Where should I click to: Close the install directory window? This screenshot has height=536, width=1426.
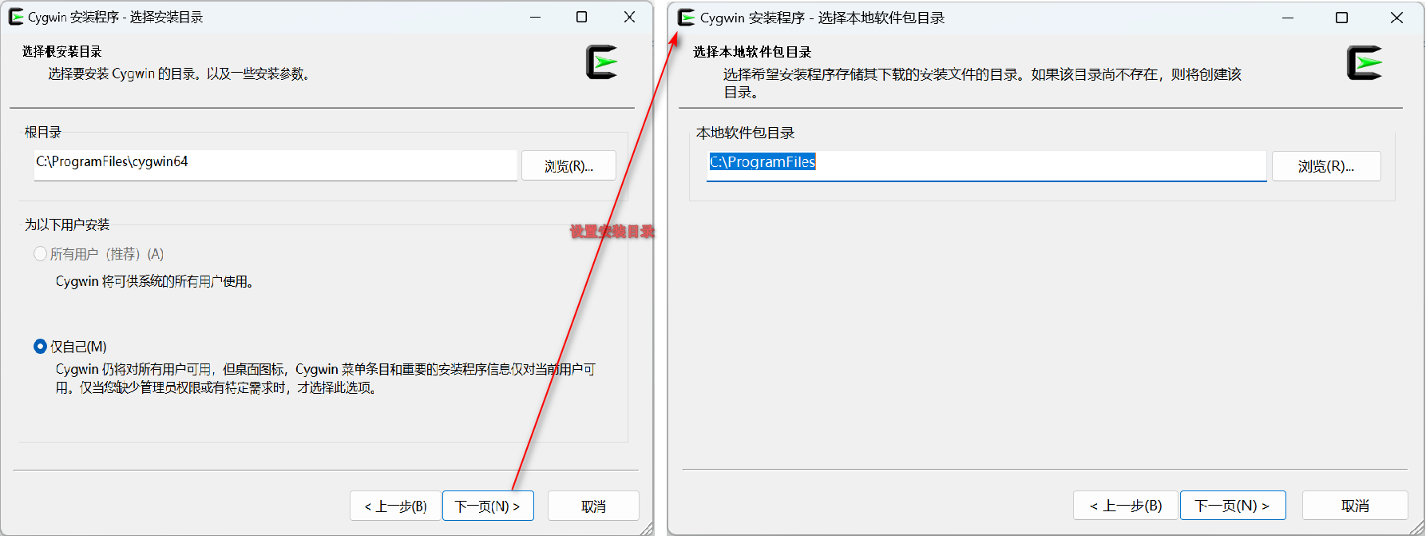[x=629, y=17]
